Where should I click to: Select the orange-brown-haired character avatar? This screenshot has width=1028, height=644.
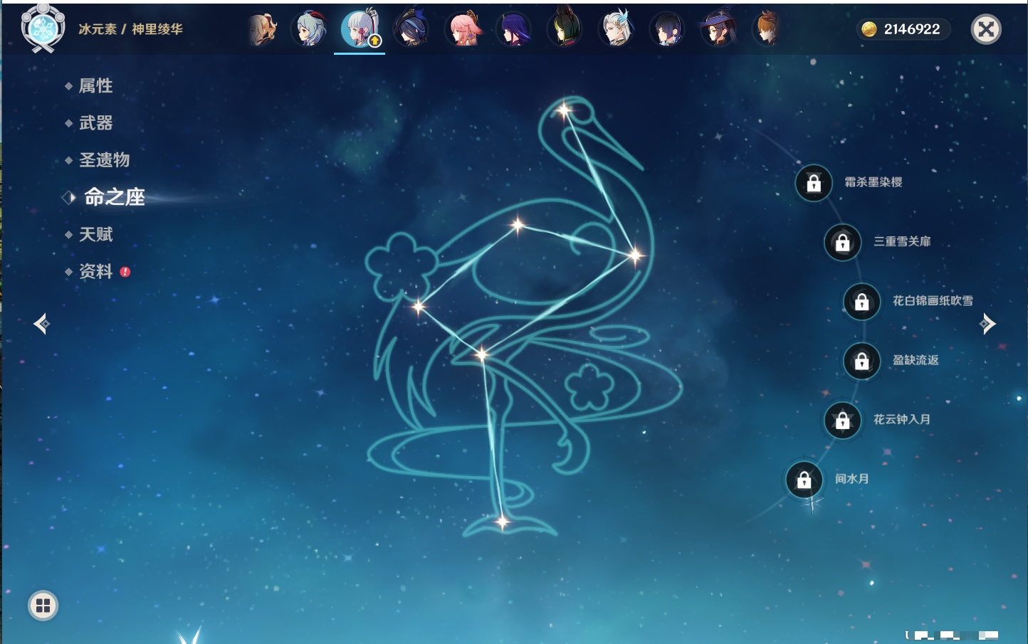click(767, 30)
